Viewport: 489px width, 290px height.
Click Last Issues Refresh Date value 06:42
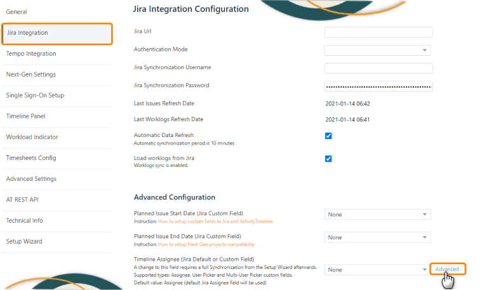pyautogui.click(x=348, y=103)
